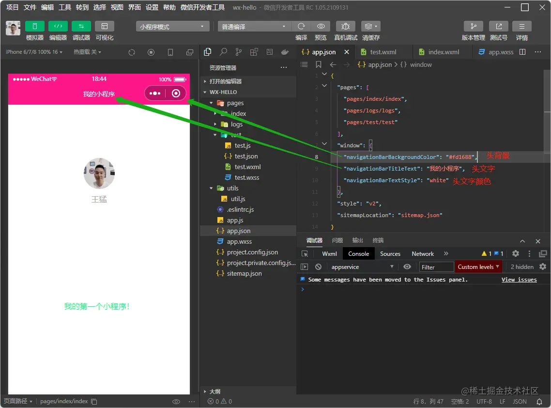The image size is (551, 408).
Task: Click the user avatar in simulator
Action: click(99, 173)
